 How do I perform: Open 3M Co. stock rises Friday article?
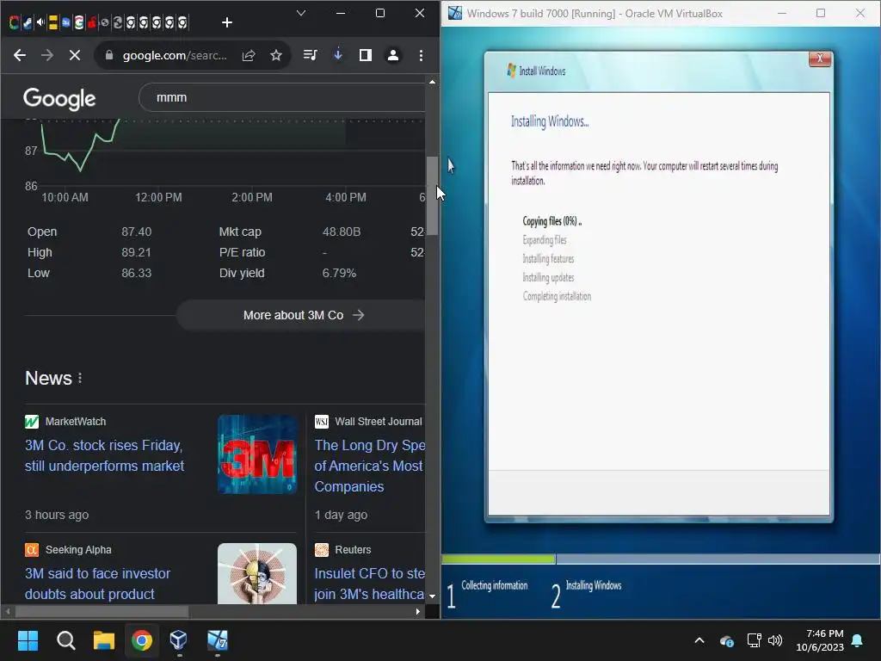[104, 455]
